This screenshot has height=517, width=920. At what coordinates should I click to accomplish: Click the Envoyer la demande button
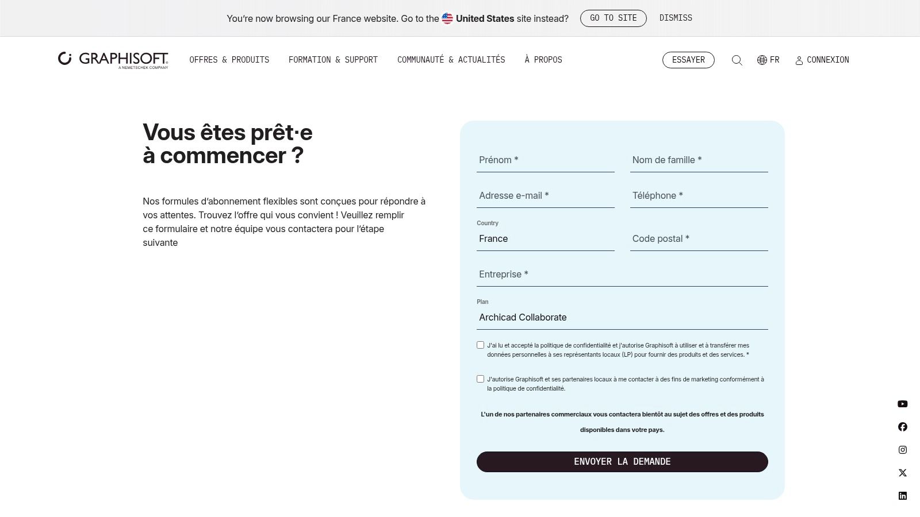[622, 462]
